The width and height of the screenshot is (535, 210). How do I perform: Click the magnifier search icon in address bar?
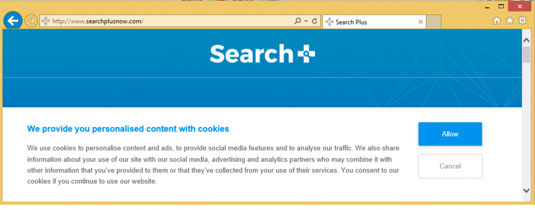298,21
